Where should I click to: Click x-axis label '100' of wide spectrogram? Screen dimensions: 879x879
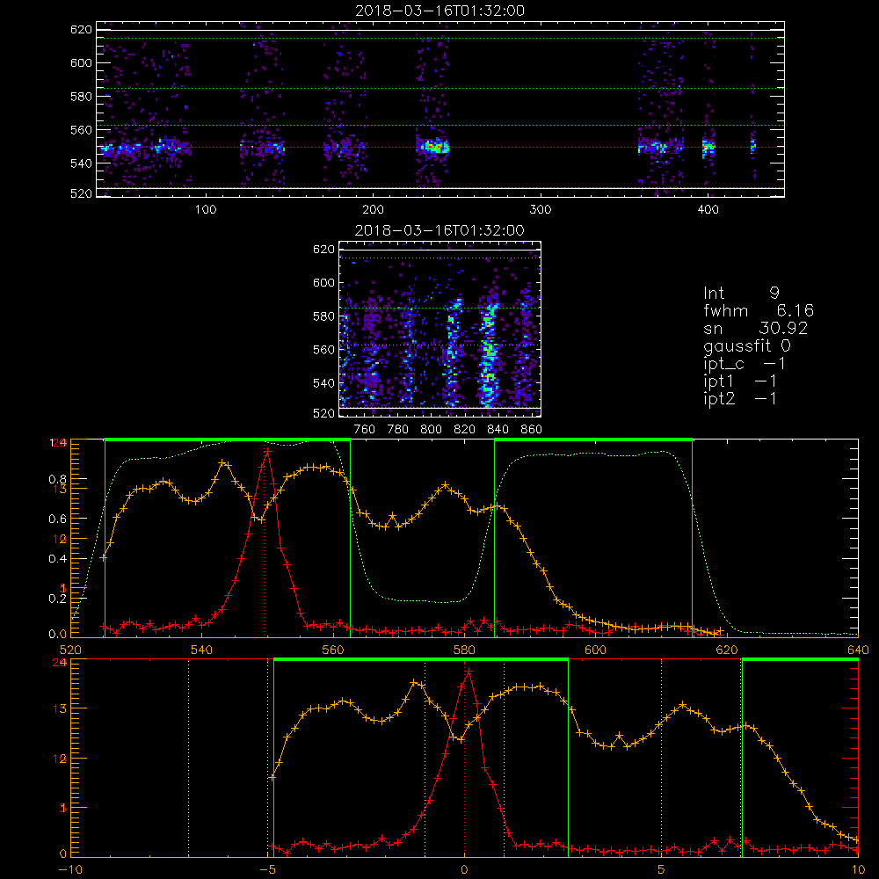205,209
